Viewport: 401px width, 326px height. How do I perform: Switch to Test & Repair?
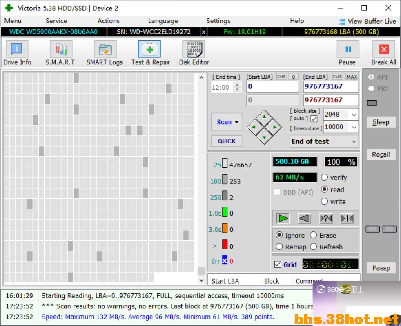click(x=150, y=53)
